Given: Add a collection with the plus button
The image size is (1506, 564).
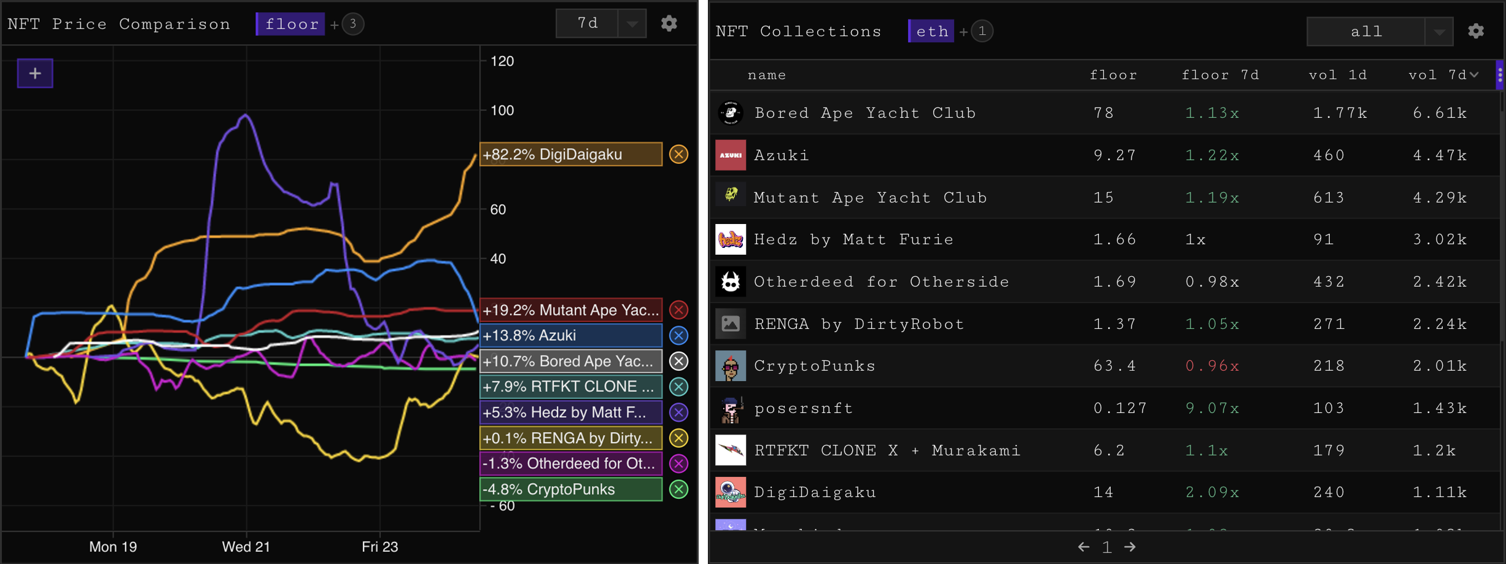Looking at the screenshot, I should tap(35, 73).
